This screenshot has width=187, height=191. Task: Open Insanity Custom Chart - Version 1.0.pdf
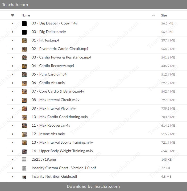[64, 168]
